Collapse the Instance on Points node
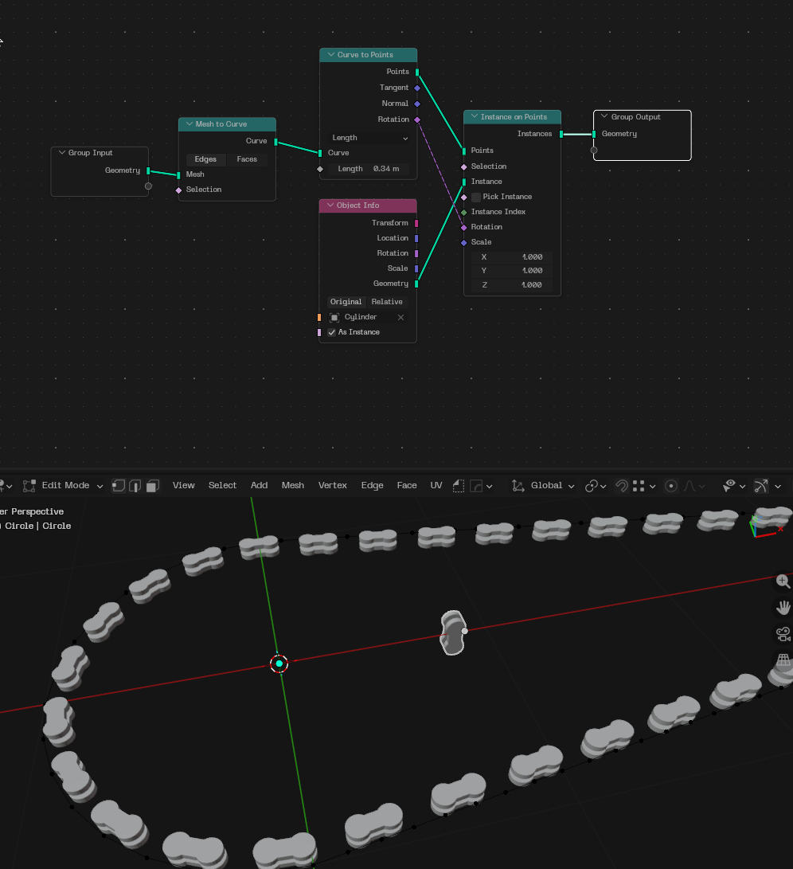793x869 pixels. 475,117
